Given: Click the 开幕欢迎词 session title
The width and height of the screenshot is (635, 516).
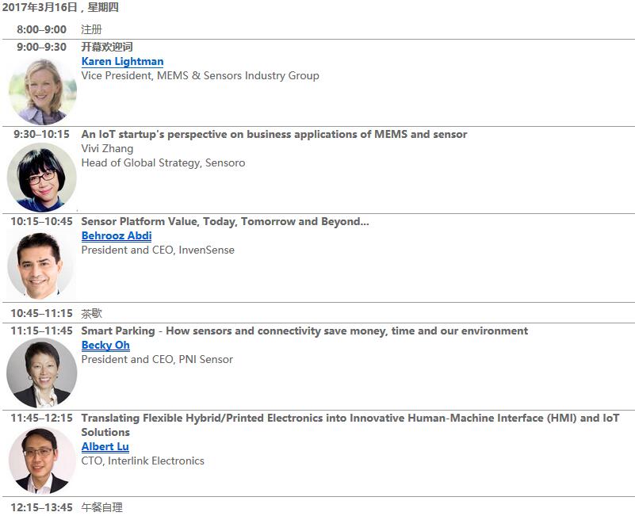Looking at the screenshot, I should pos(106,47).
